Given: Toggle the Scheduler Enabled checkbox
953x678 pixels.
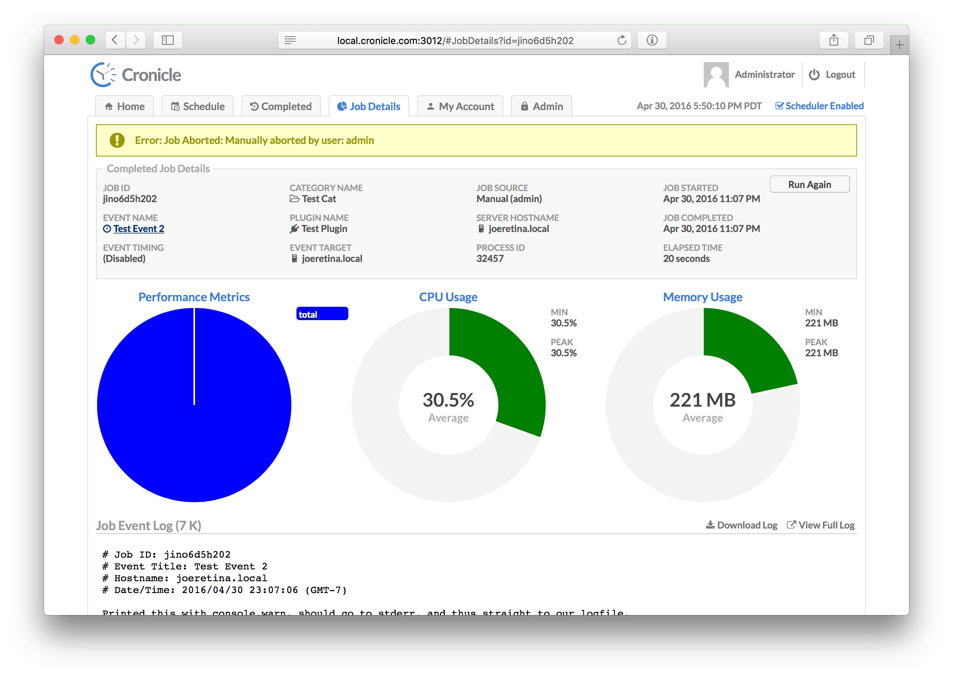Looking at the screenshot, I should 779,106.
